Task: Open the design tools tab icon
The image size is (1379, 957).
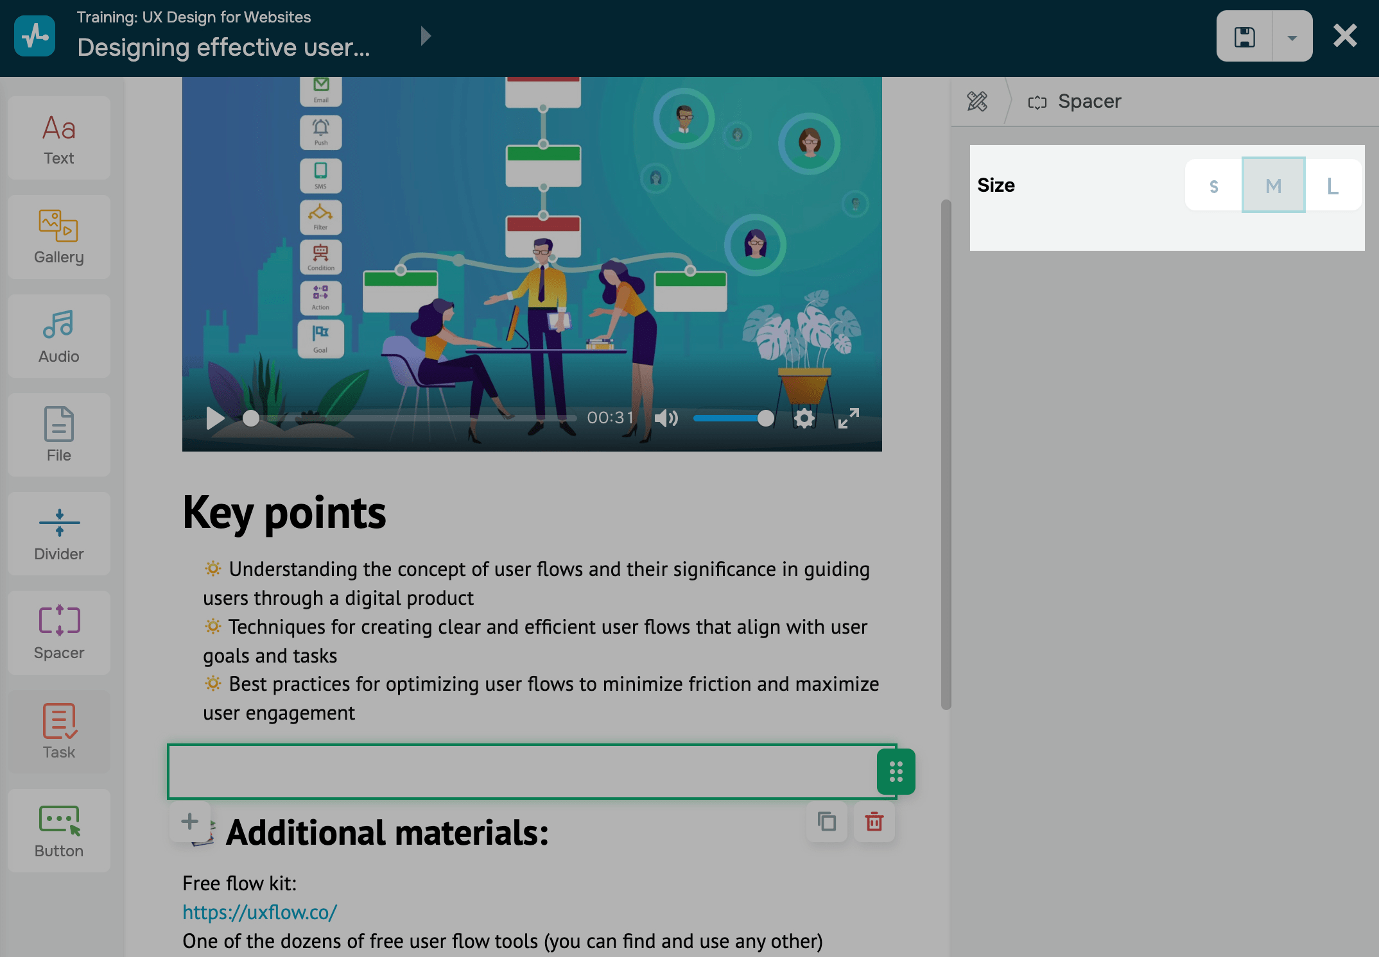Action: point(977,101)
